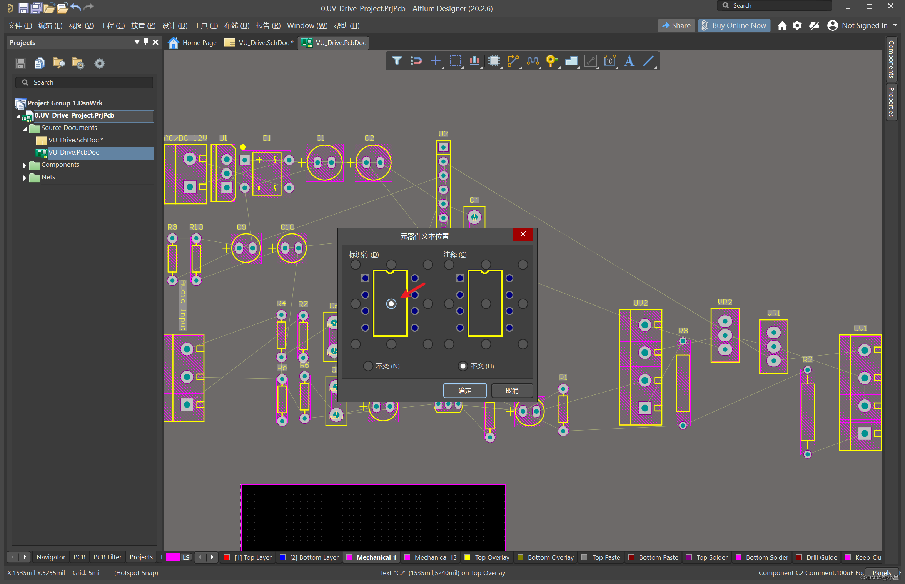Select the place string text tool
This screenshot has width=905, height=584.
(629, 61)
